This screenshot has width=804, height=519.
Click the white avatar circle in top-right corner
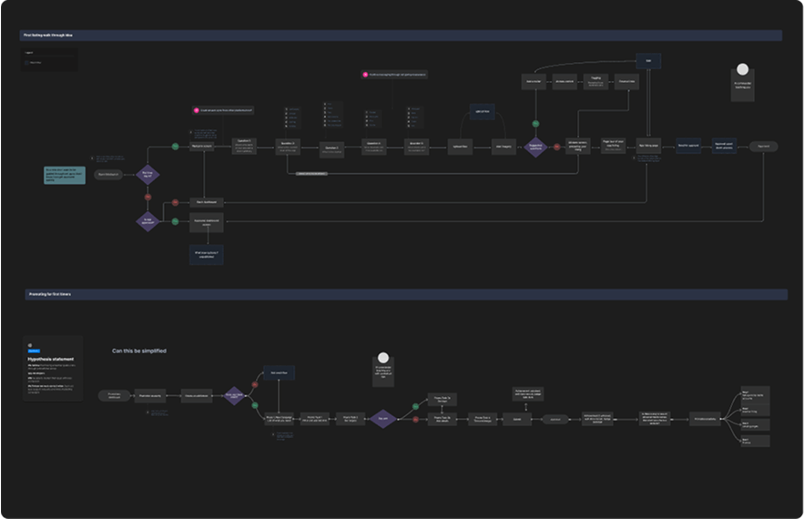click(x=743, y=70)
